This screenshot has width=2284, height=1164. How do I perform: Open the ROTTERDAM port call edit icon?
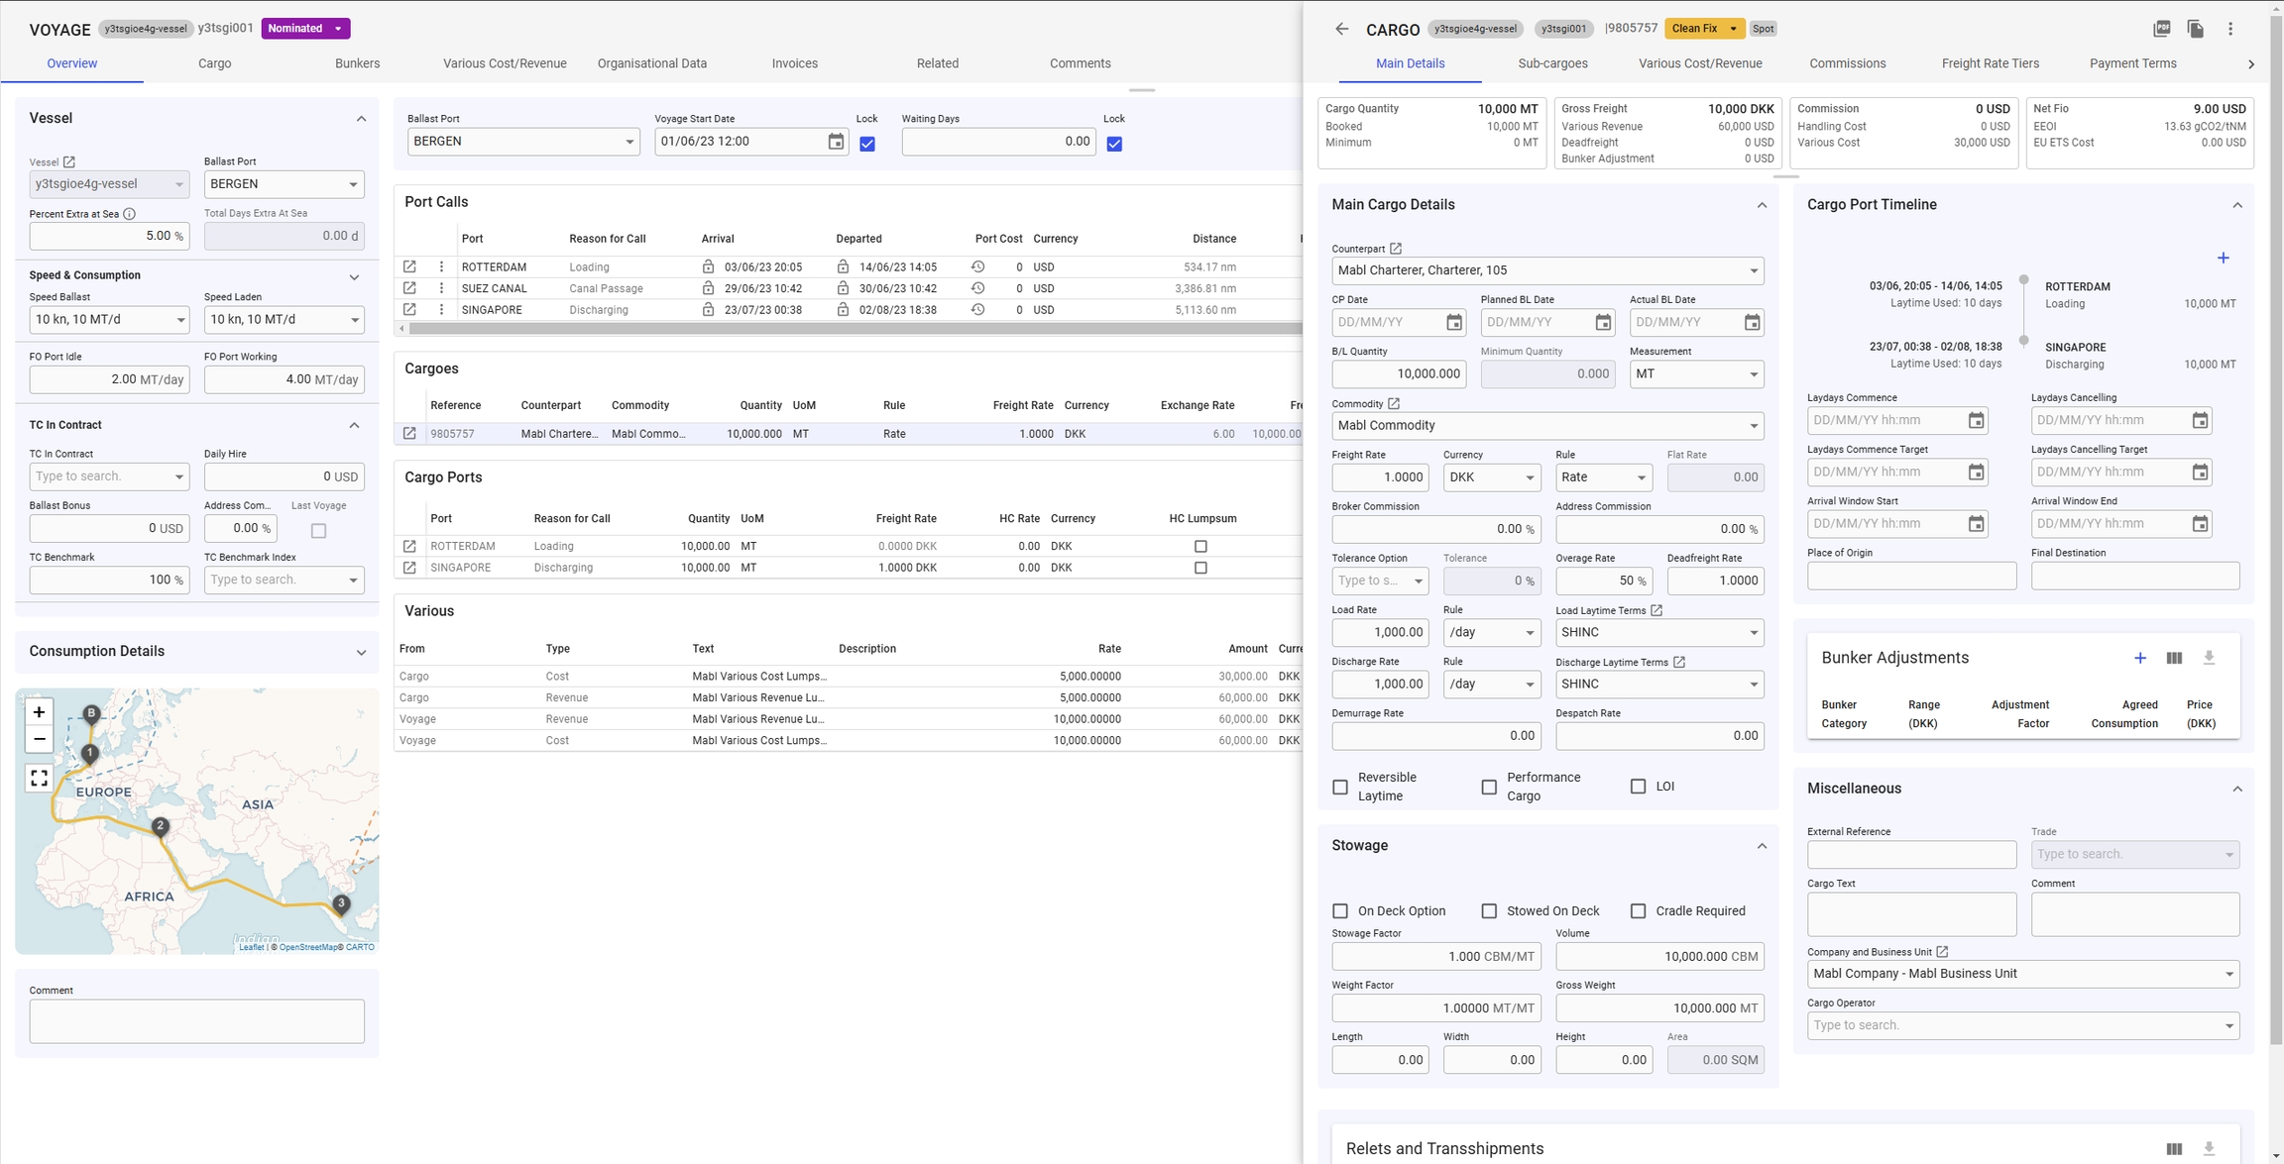click(409, 266)
